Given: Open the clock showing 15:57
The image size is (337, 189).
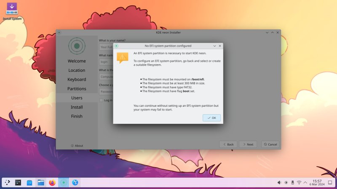Looking at the screenshot, I should [317, 183].
